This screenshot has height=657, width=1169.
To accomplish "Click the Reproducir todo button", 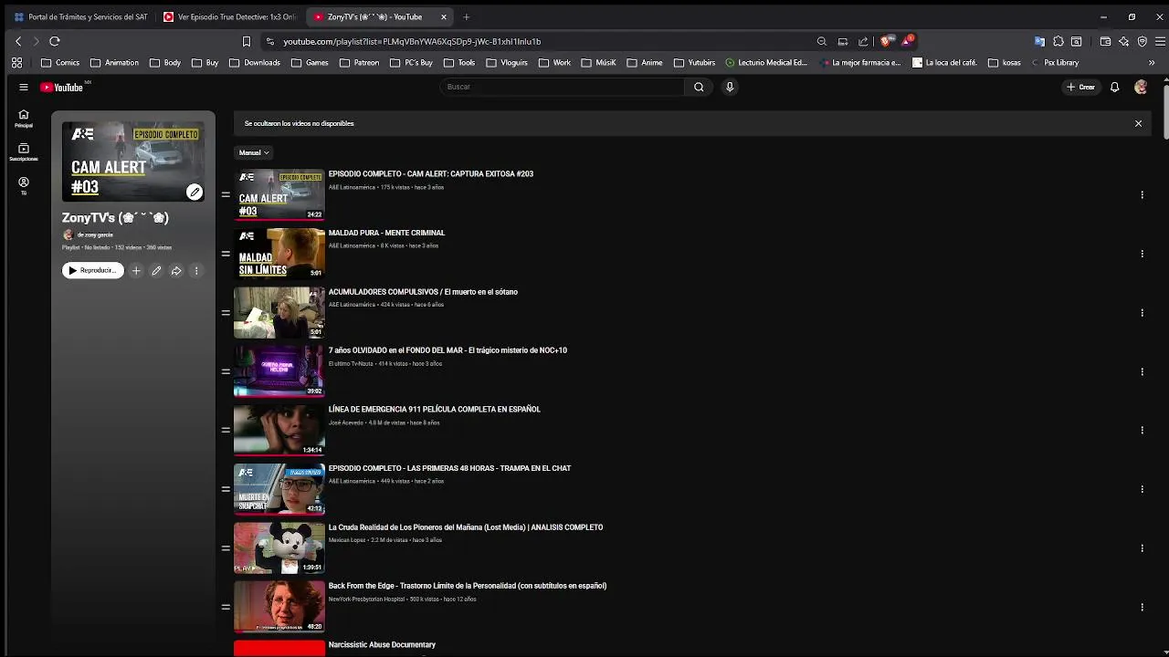I will (x=92, y=270).
